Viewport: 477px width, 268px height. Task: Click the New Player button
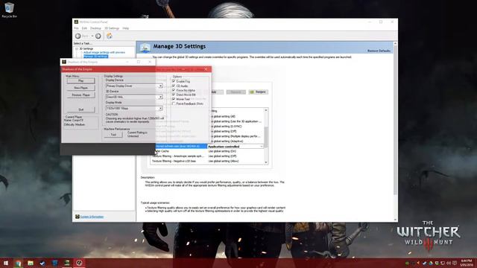81,88
